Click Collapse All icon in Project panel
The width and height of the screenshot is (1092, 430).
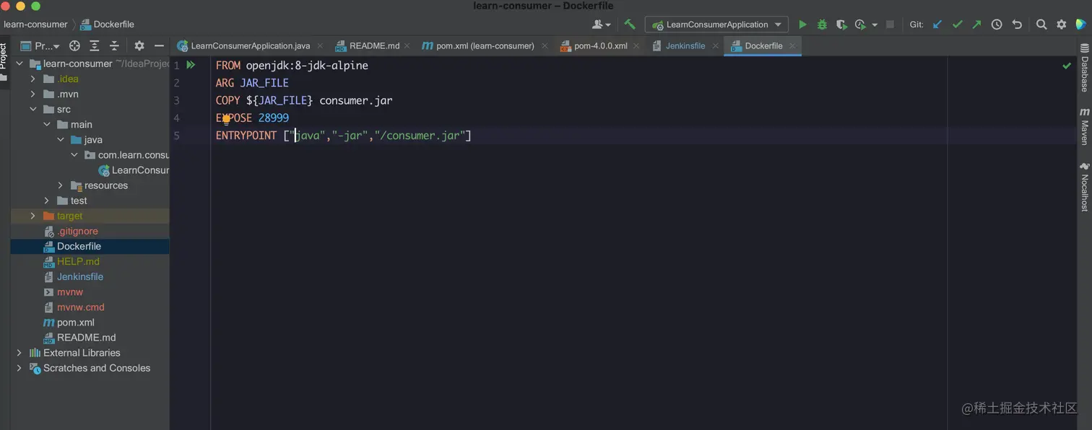[114, 45]
